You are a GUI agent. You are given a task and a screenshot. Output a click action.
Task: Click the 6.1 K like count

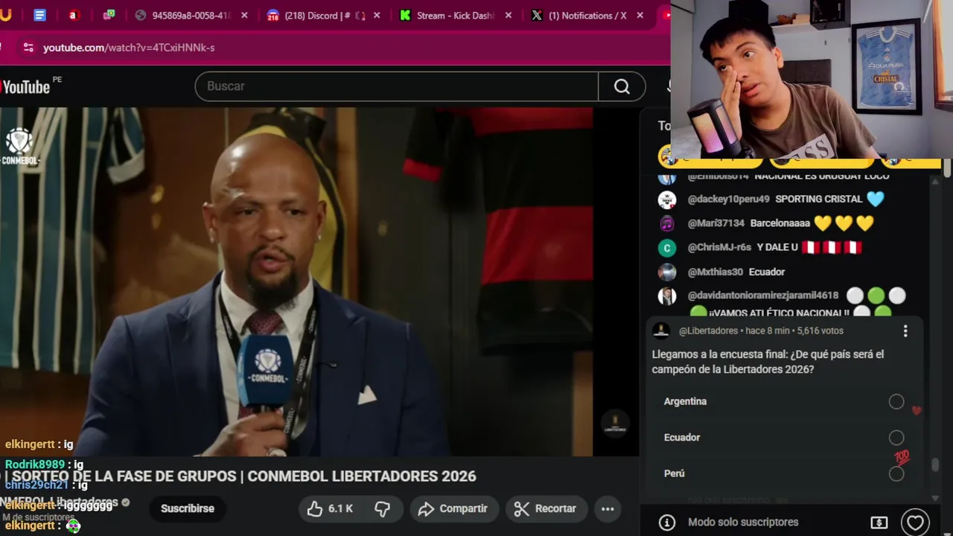click(340, 508)
